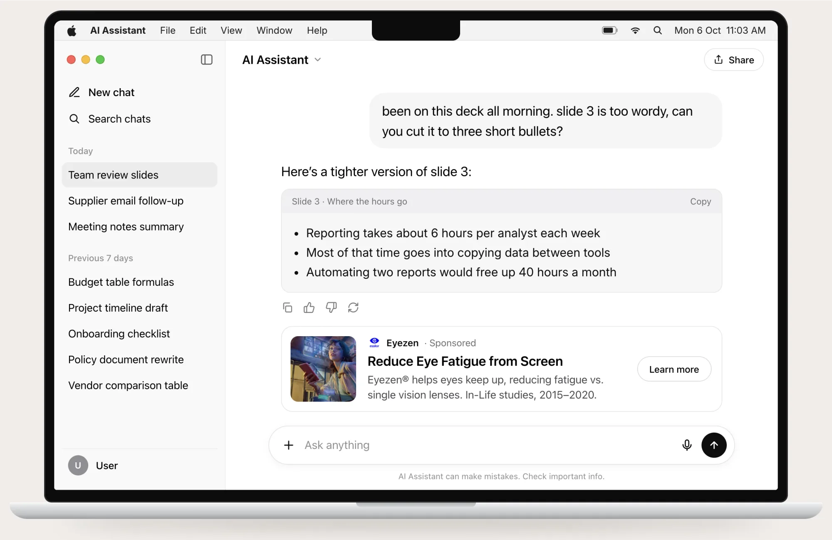Image resolution: width=832 pixels, height=540 pixels.
Task: Expand the AI Assistant model dropdown
Action: pyautogui.click(x=318, y=60)
